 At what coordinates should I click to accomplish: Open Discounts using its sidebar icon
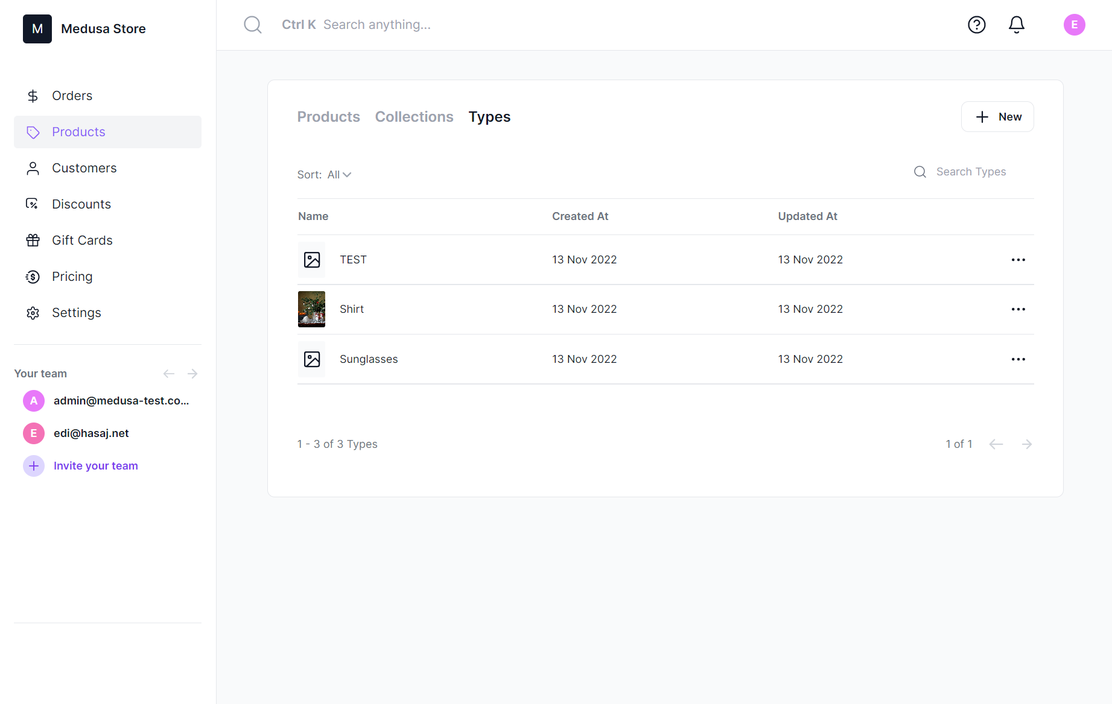tap(33, 204)
